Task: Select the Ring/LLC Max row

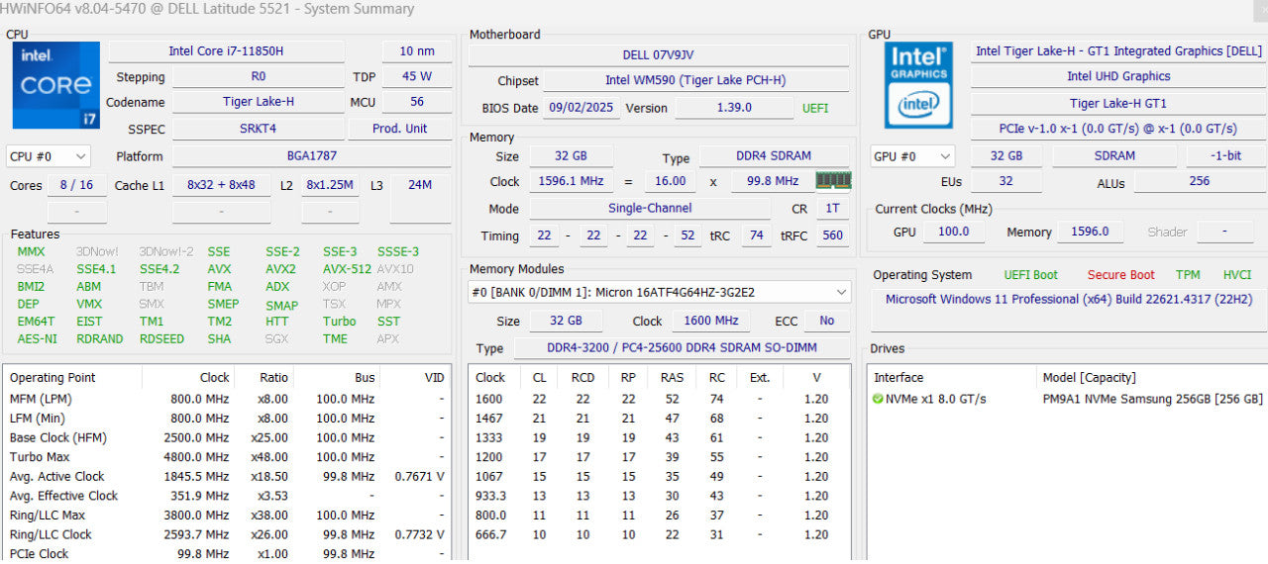Action: 228,516
